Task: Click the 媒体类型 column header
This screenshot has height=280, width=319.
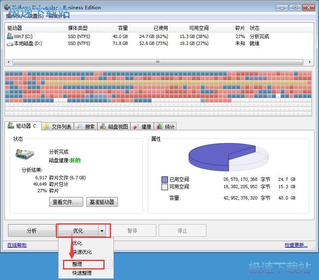Action: pyautogui.click(x=82, y=28)
